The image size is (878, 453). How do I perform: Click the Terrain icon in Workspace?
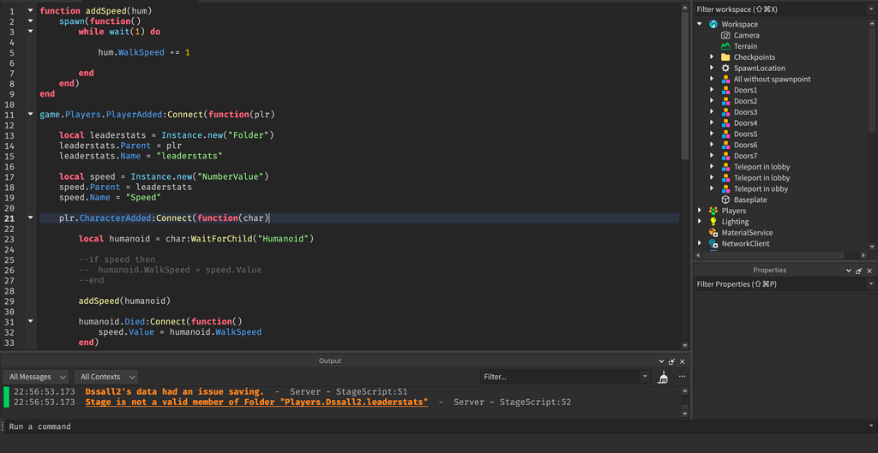725,46
